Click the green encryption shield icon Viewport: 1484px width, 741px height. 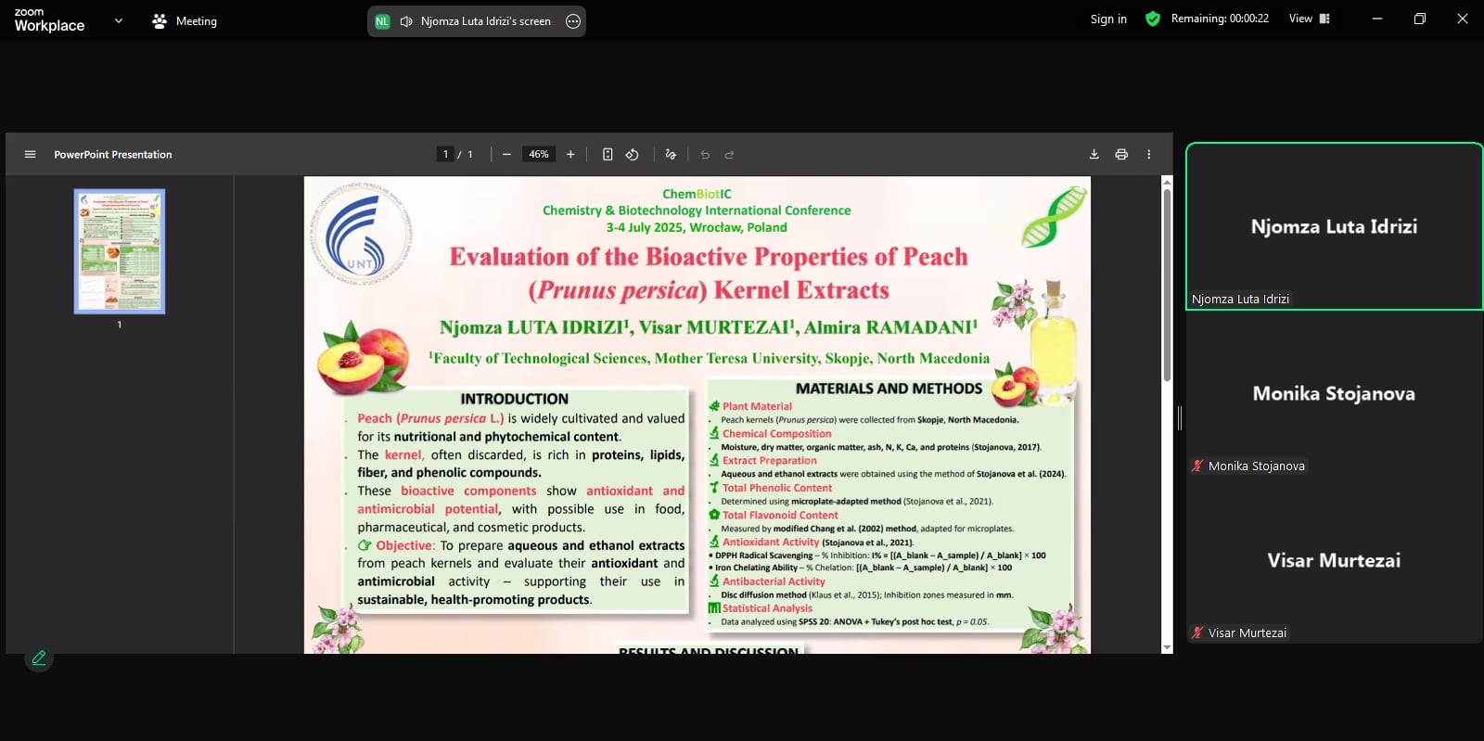(x=1153, y=19)
